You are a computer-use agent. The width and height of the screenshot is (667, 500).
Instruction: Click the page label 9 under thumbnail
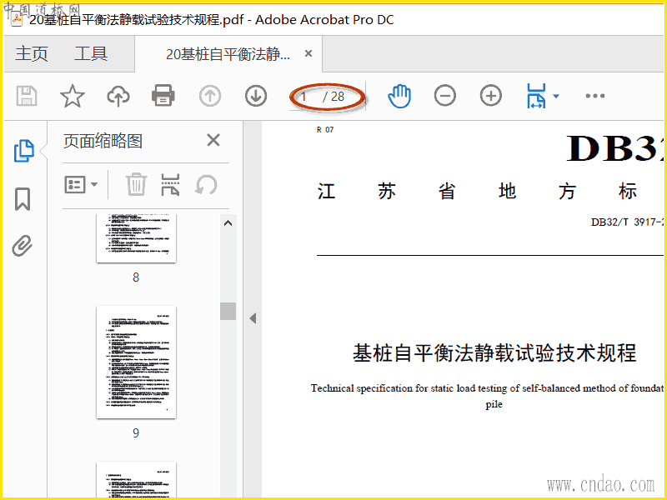tap(136, 433)
